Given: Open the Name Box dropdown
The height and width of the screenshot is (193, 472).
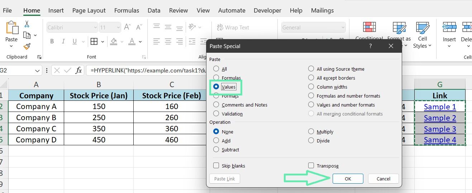Looking at the screenshot, I should [38, 70].
